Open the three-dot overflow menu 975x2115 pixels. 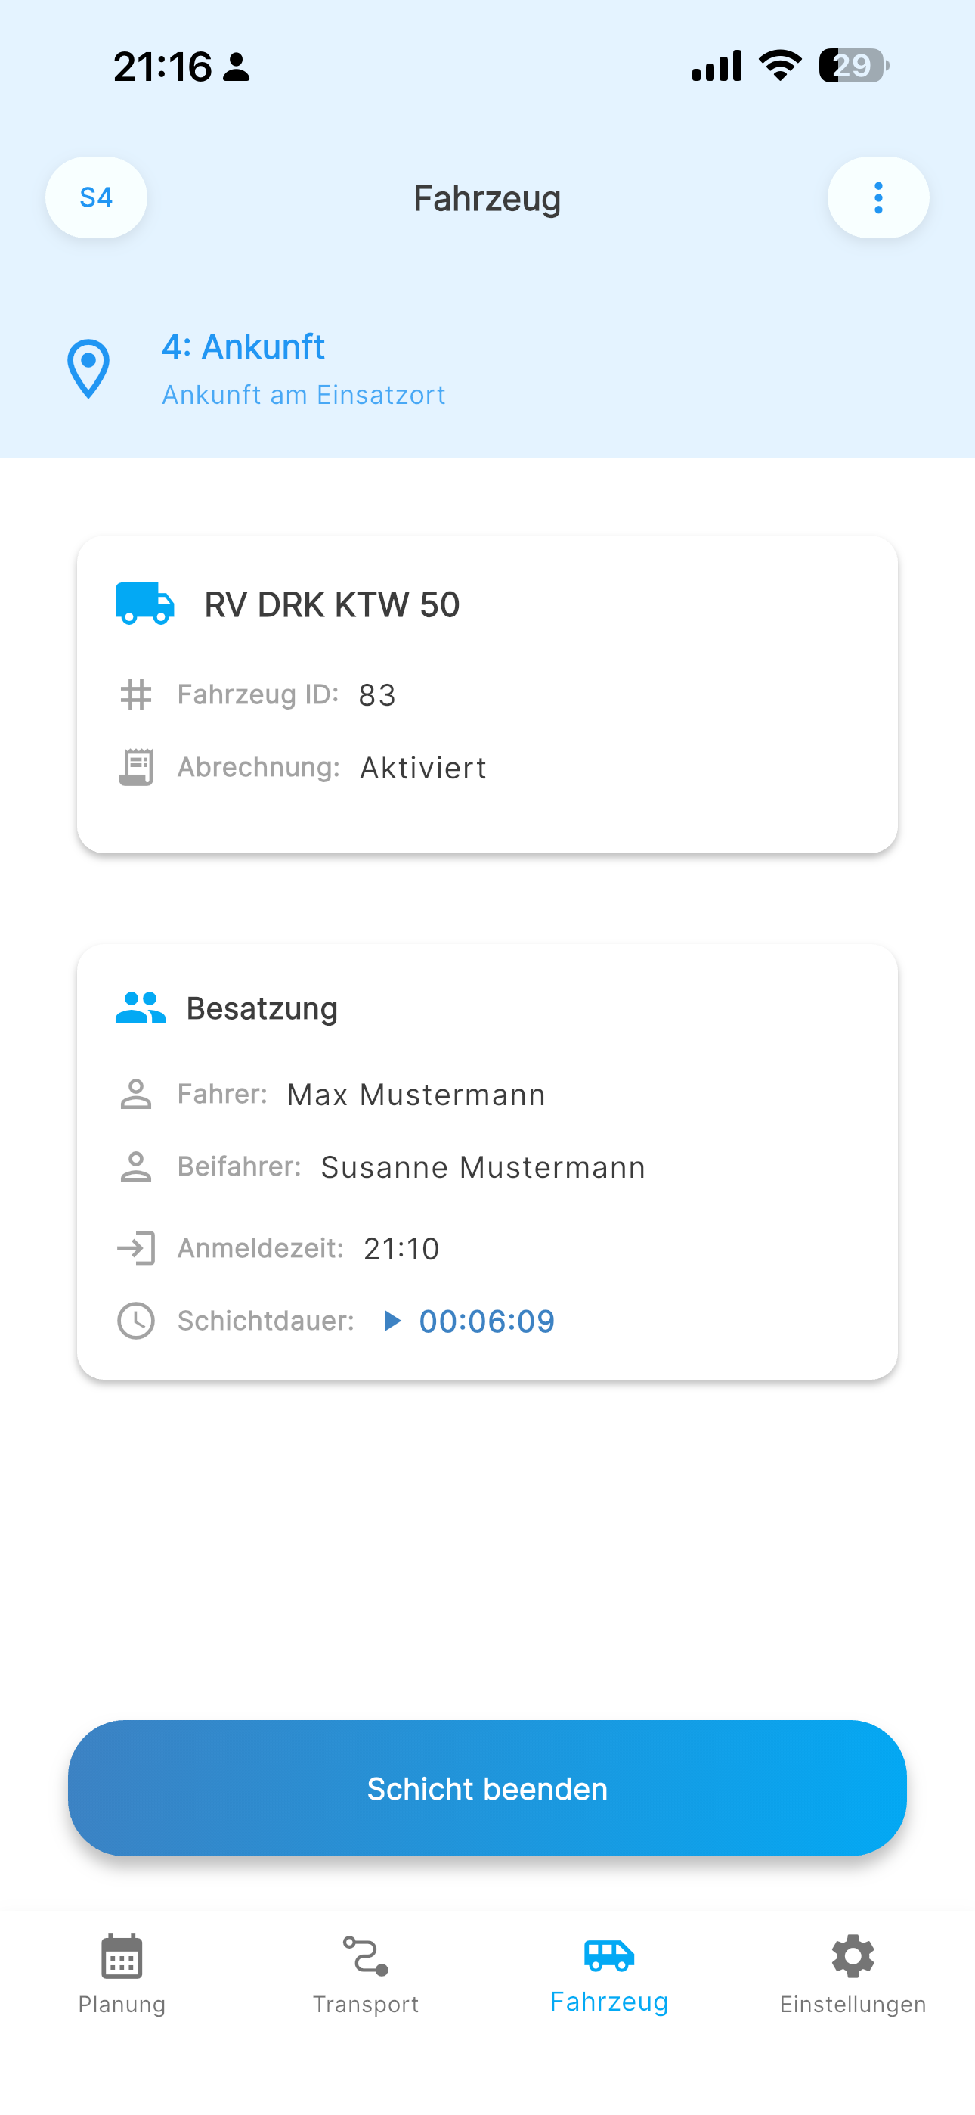pyautogui.click(x=878, y=197)
